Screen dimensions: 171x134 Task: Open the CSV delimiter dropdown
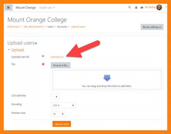pos(55,97)
